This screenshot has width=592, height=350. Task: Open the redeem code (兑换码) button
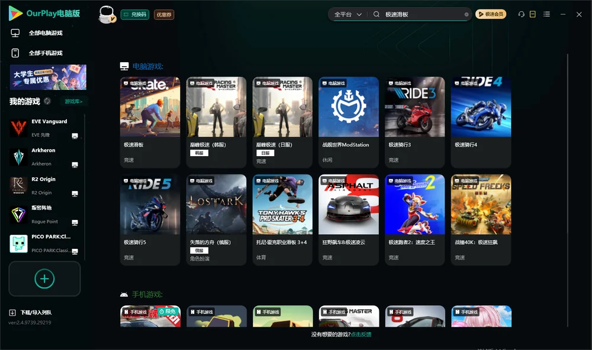pyautogui.click(x=135, y=14)
